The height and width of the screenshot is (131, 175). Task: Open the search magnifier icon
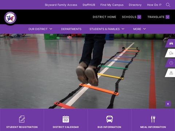pyautogui.click(x=168, y=5)
